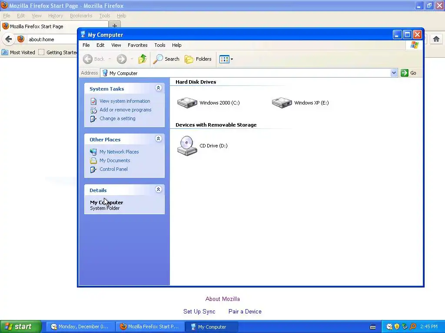
Task: Click the security shield tray icon
Action: tap(397, 326)
